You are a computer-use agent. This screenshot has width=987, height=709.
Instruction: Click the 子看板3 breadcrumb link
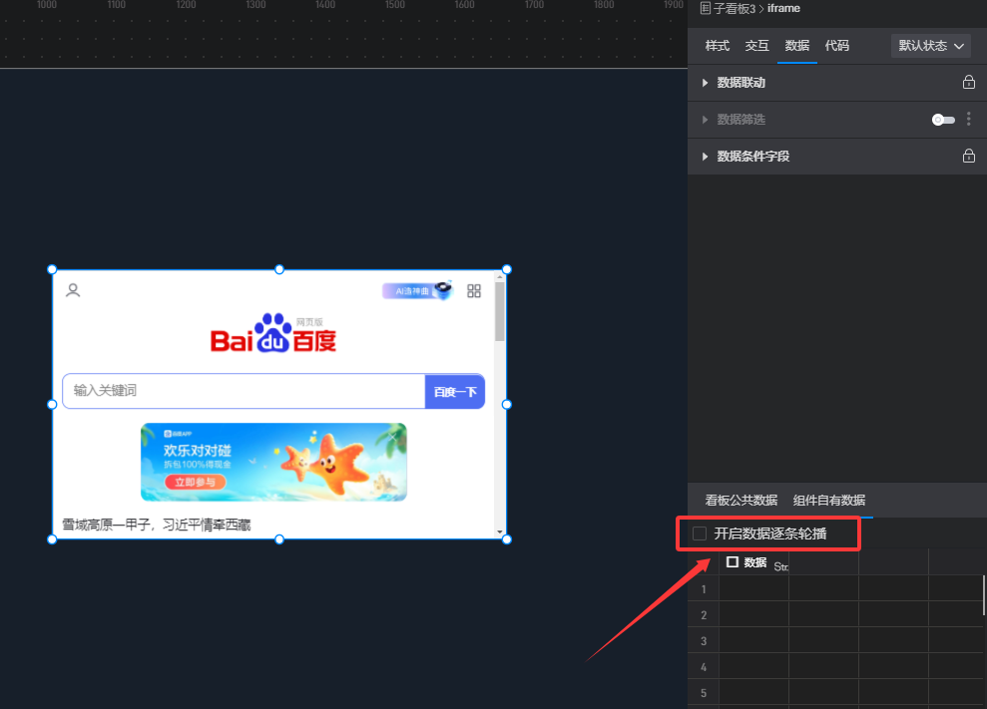[734, 8]
